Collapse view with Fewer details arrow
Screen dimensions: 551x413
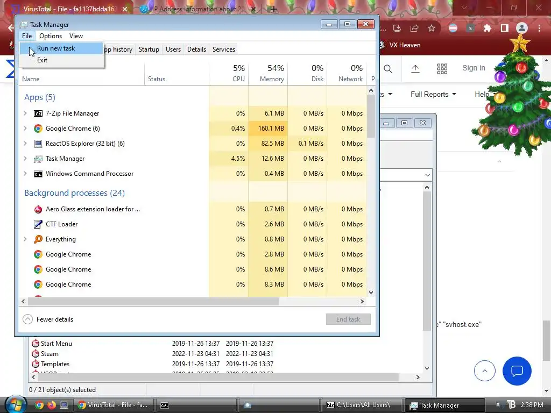tap(28, 319)
